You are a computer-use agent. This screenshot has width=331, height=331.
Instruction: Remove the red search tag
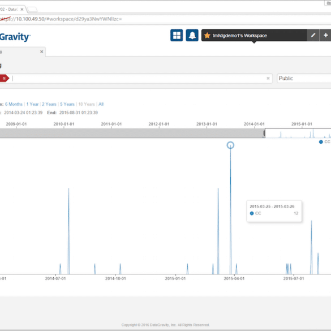4,78
